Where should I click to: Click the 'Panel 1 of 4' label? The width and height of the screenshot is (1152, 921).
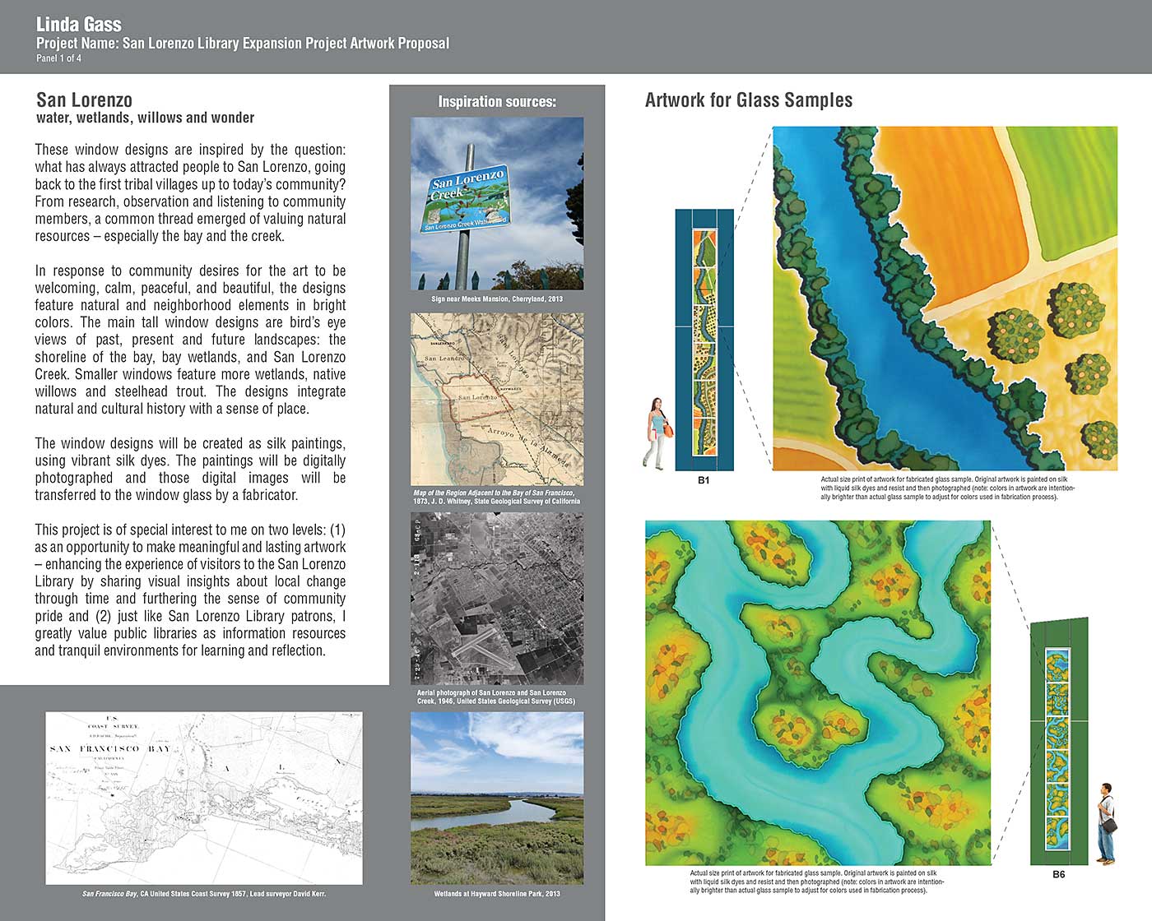pos(58,58)
